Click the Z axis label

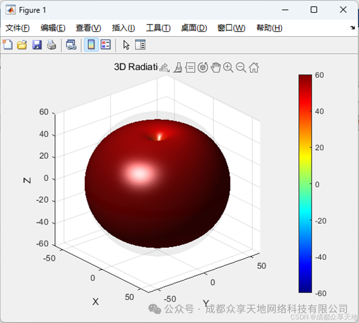coord(27,180)
